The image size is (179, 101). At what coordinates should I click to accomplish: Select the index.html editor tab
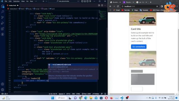[x=12, y=5]
